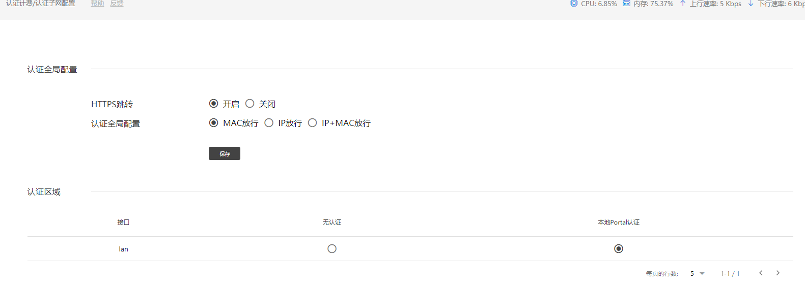Viewport: 805px width, 286px height.
Task: Click the 接口 column header
Action: (123, 223)
